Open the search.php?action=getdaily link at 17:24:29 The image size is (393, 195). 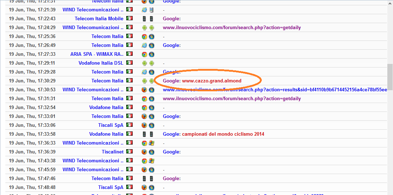click(x=232, y=28)
